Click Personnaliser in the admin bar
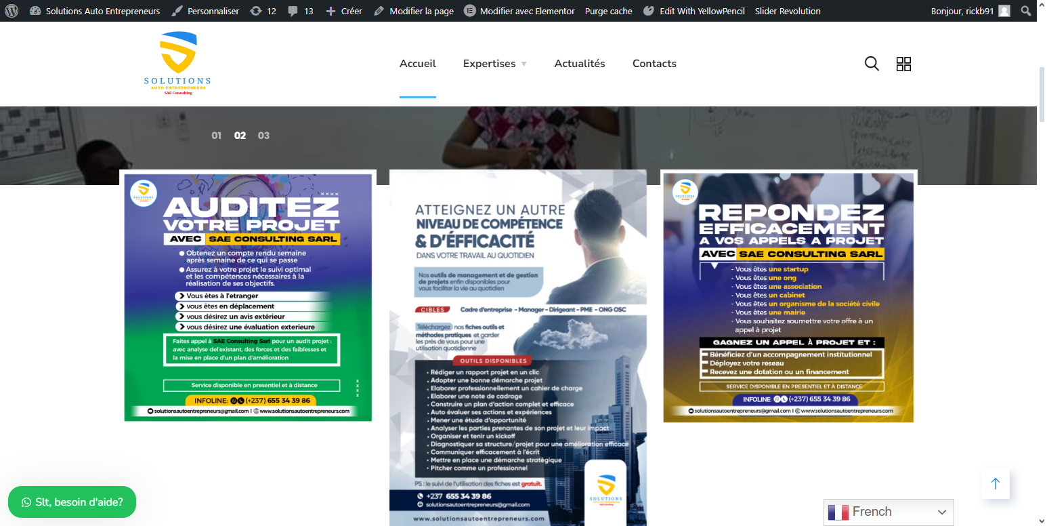The height and width of the screenshot is (526, 1047). point(205,11)
